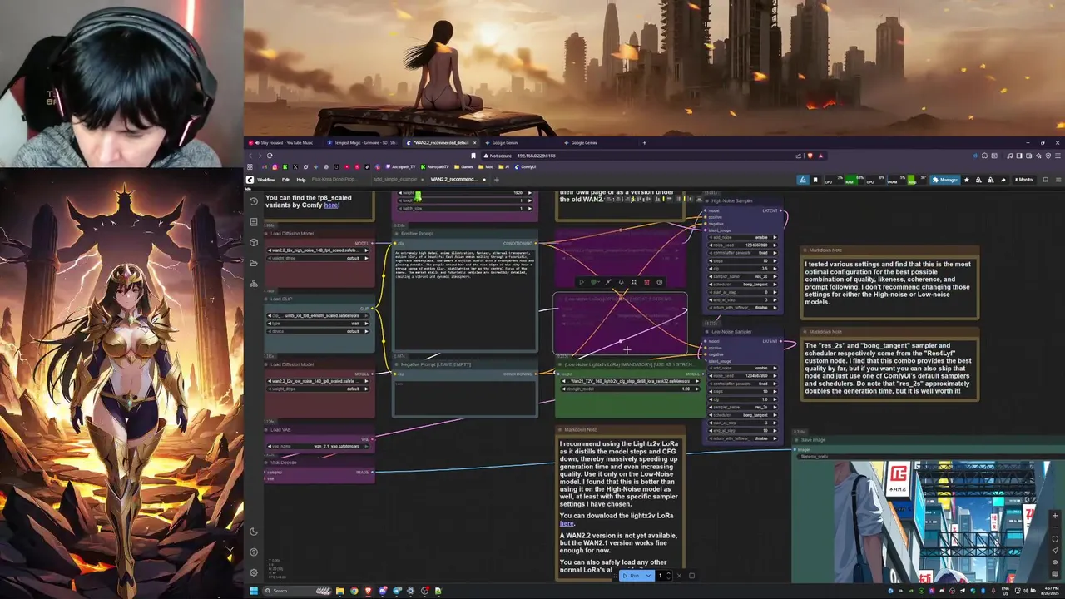Viewport: 1065px width, 599px height.
Task: Toggle return_with_leftover in High-Noise Sampler
Action: coord(742,308)
